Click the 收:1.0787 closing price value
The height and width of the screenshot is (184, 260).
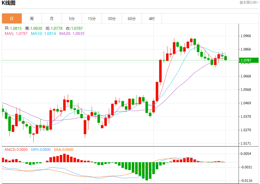pos(74,28)
